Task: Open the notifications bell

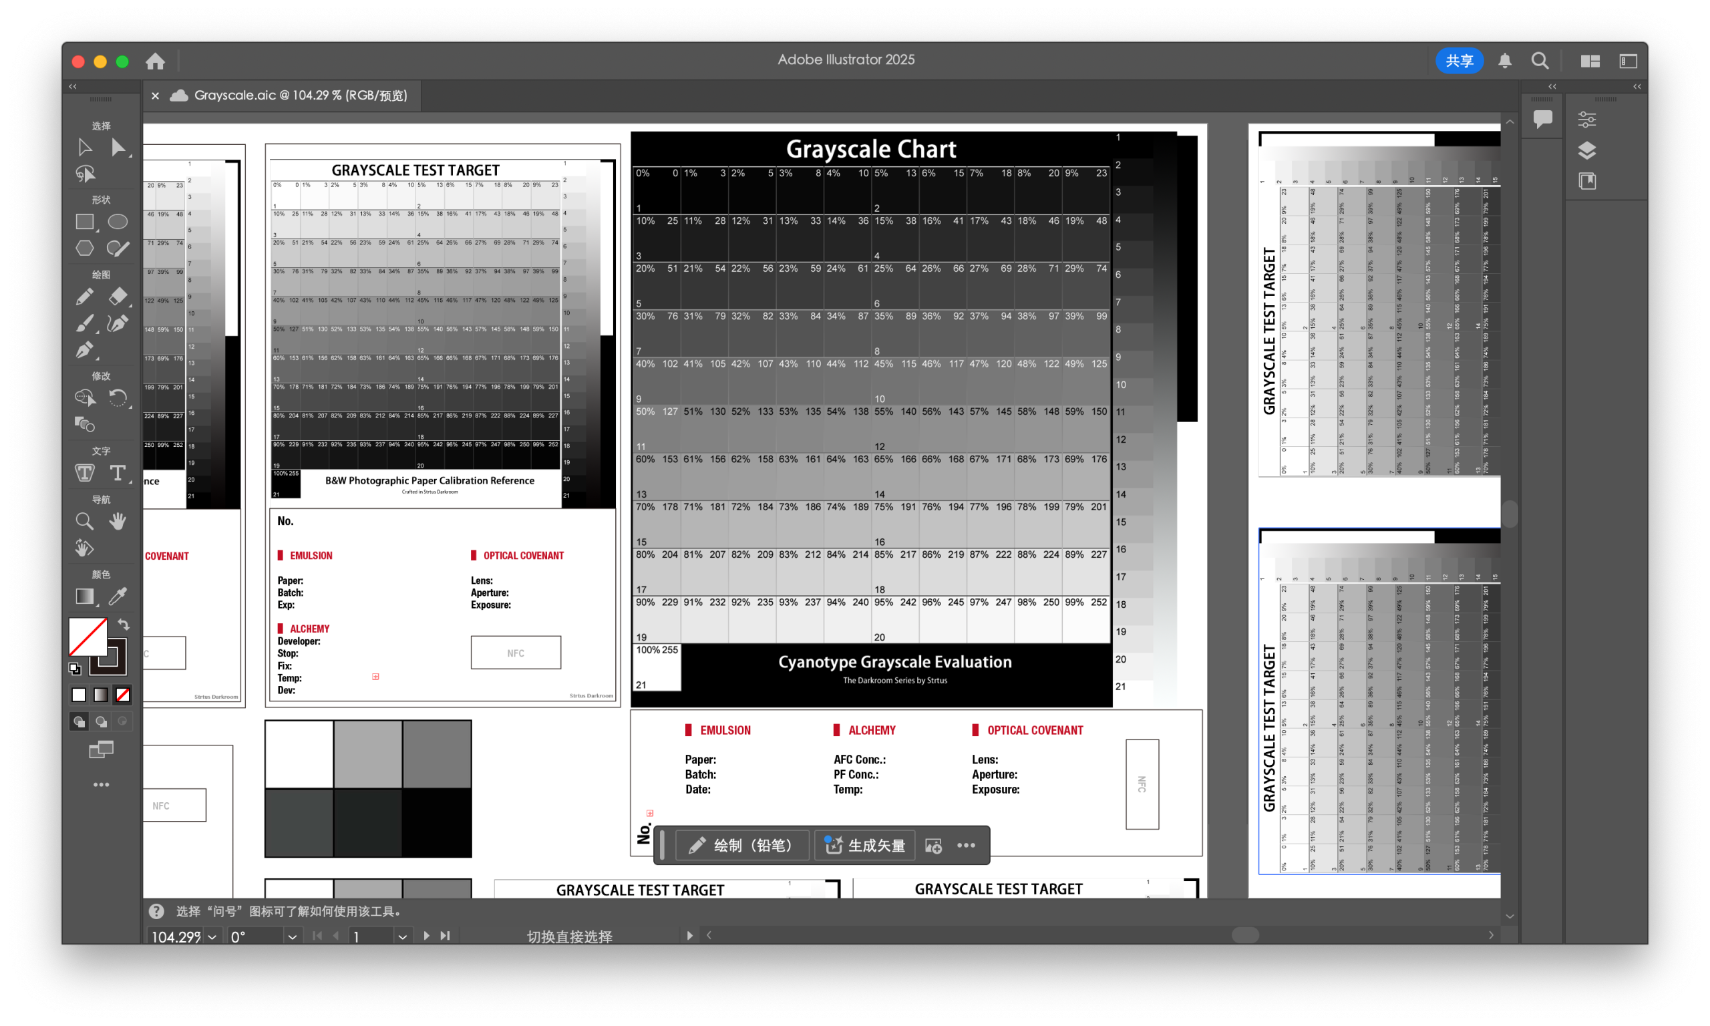Action: coord(1505,61)
